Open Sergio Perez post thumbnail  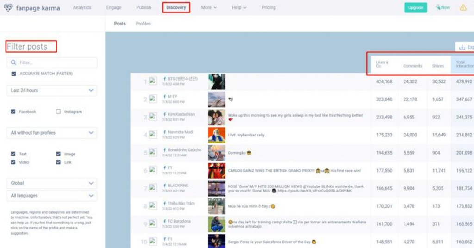217,241
